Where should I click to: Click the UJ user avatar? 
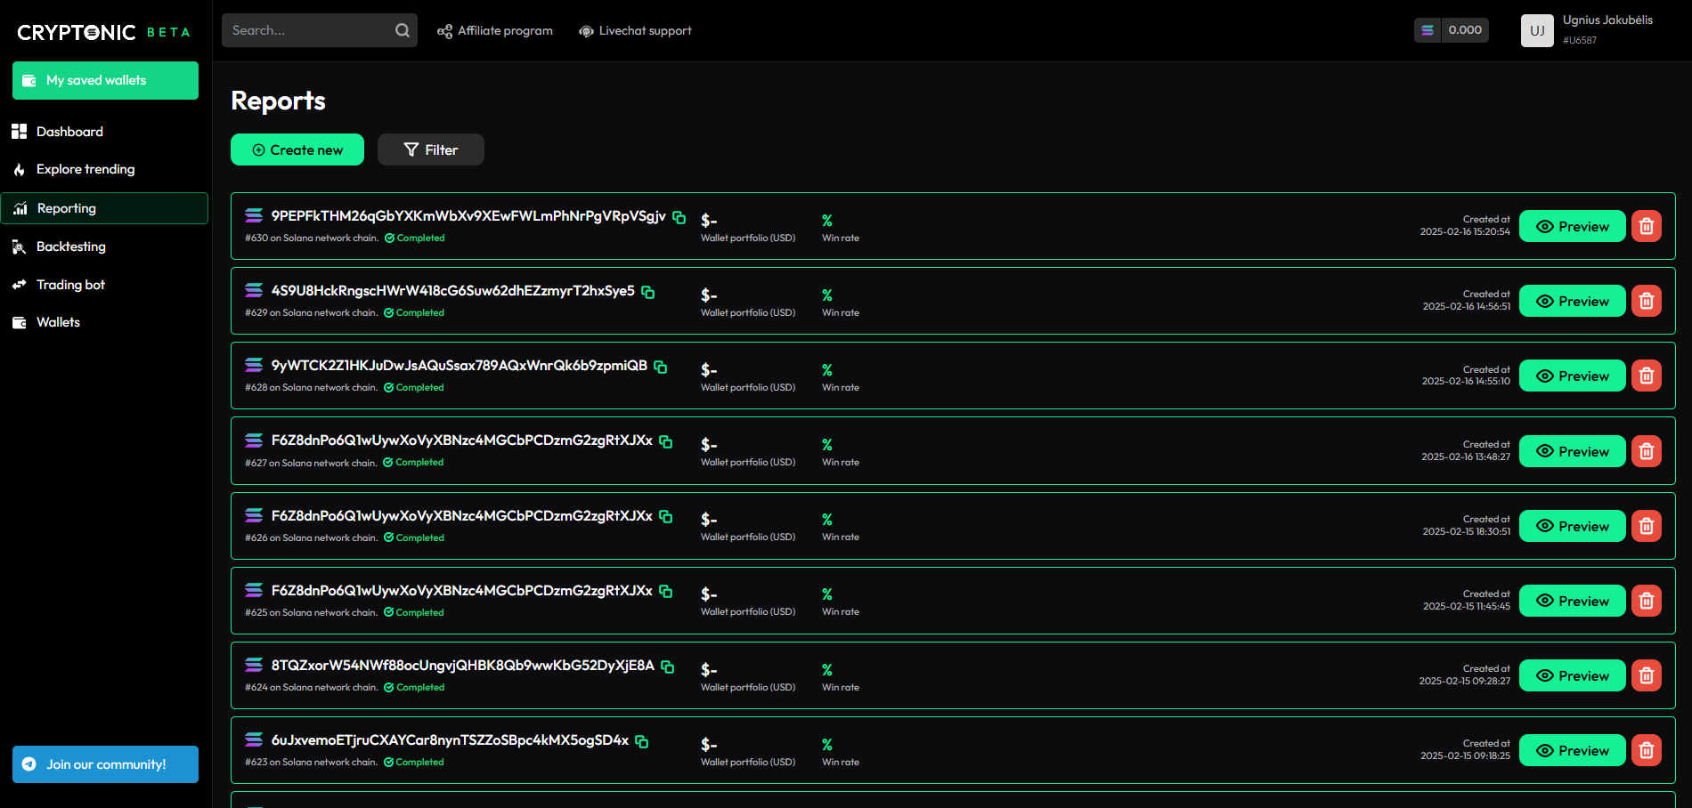(x=1537, y=30)
